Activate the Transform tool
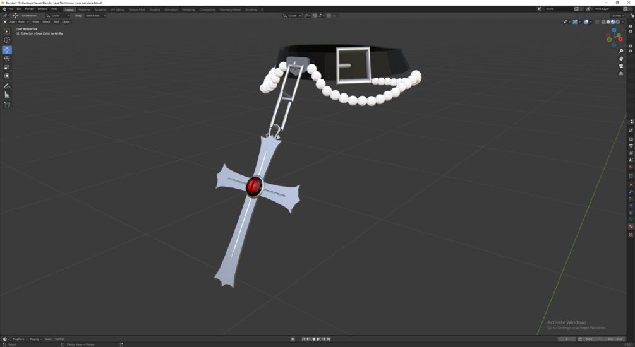 click(7, 76)
